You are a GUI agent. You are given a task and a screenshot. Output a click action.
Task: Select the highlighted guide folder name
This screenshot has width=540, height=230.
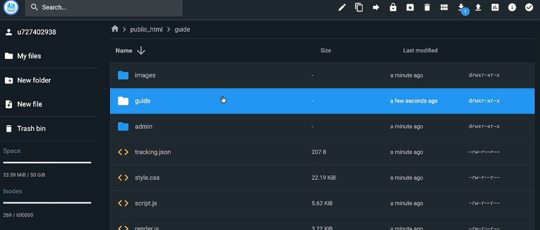coord(142,101)
